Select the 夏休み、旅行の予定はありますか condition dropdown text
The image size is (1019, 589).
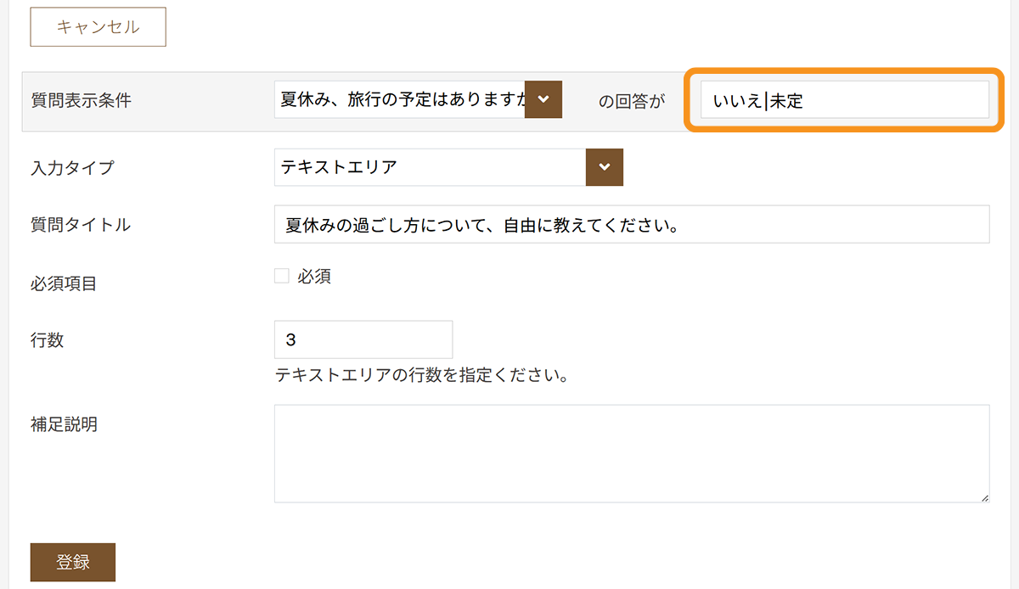(401, 100)
